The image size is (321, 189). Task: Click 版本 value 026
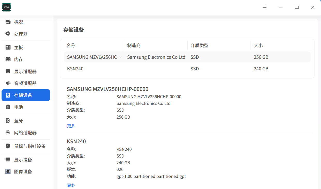[x=120, y=169]
